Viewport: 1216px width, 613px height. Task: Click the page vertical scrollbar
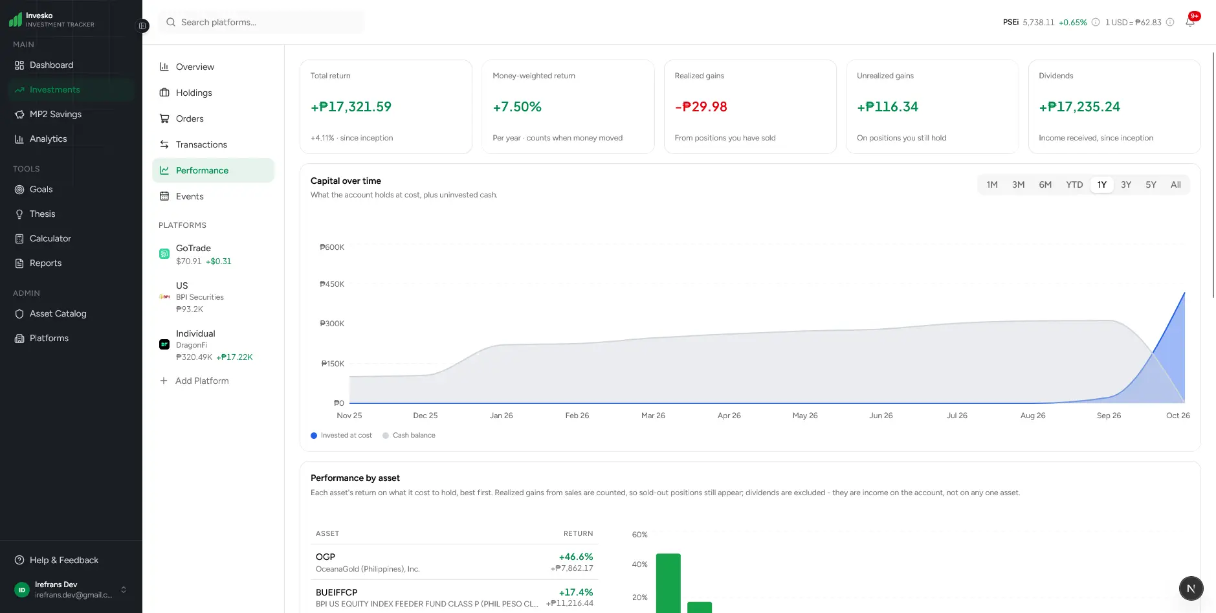tap(1213, 175)
